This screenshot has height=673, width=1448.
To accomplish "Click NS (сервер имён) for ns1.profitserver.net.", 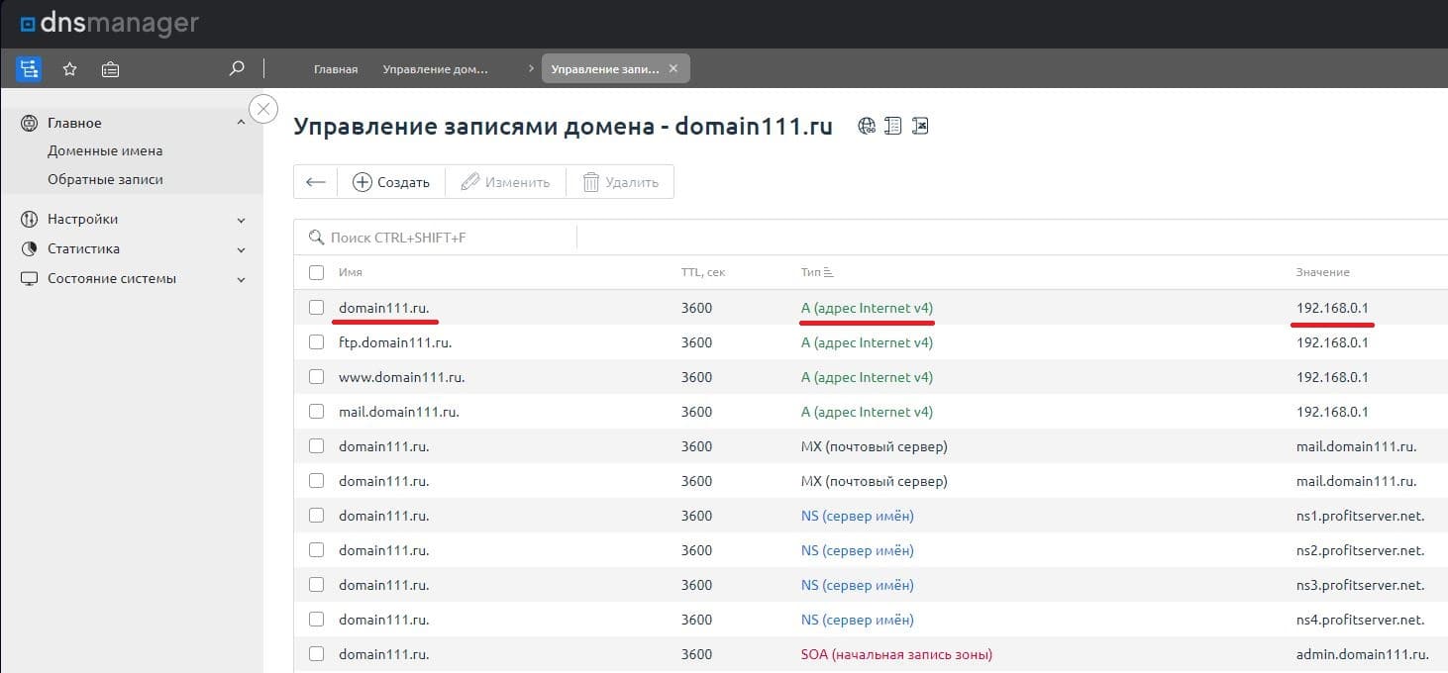I will (857, 516).
